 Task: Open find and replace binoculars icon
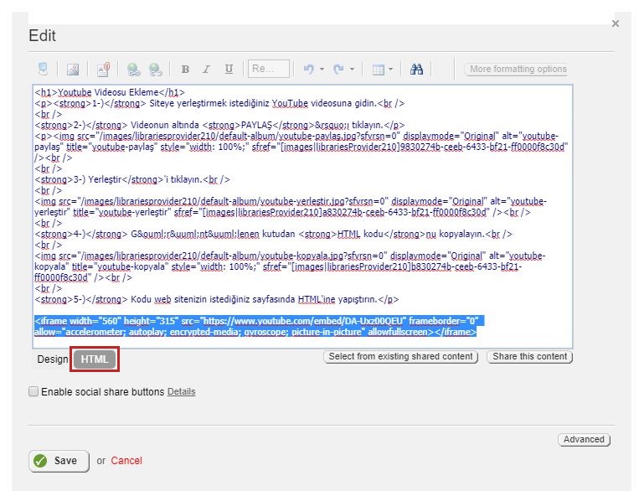click(416, 70)
